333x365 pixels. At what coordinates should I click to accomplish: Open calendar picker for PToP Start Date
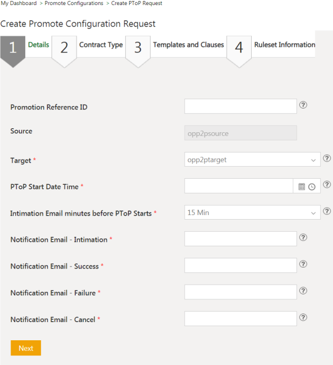point(302,186)
